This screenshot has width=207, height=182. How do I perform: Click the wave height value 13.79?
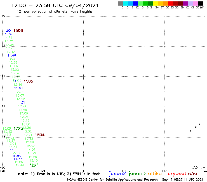pyautogui.click(x=32, y=153)
